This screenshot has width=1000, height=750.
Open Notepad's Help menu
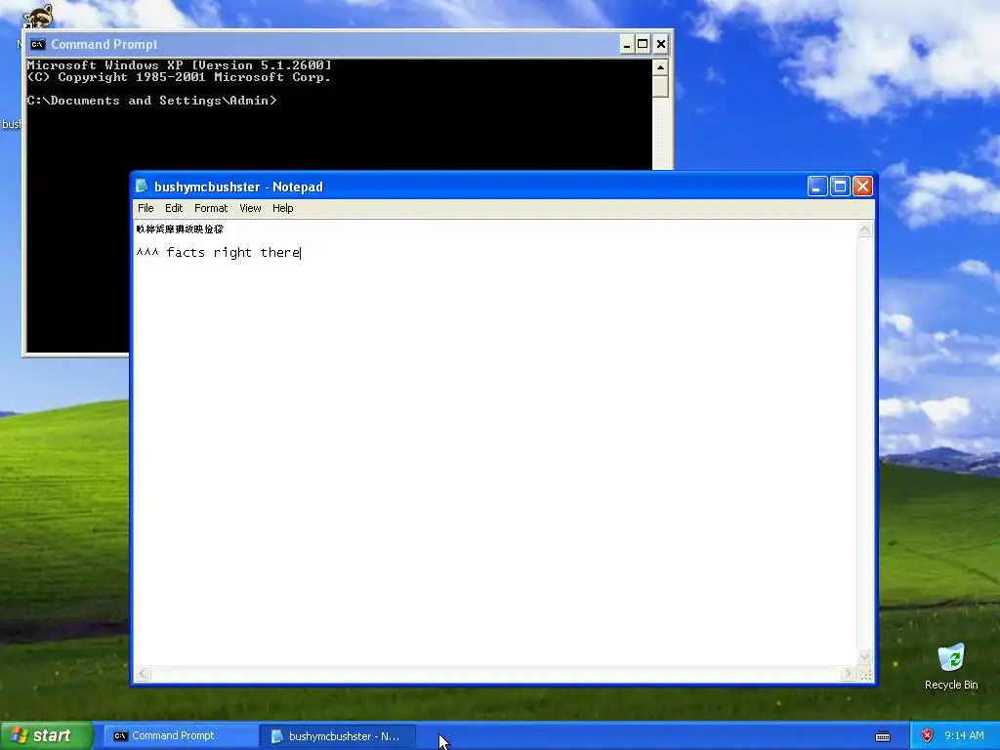point(282,208)
